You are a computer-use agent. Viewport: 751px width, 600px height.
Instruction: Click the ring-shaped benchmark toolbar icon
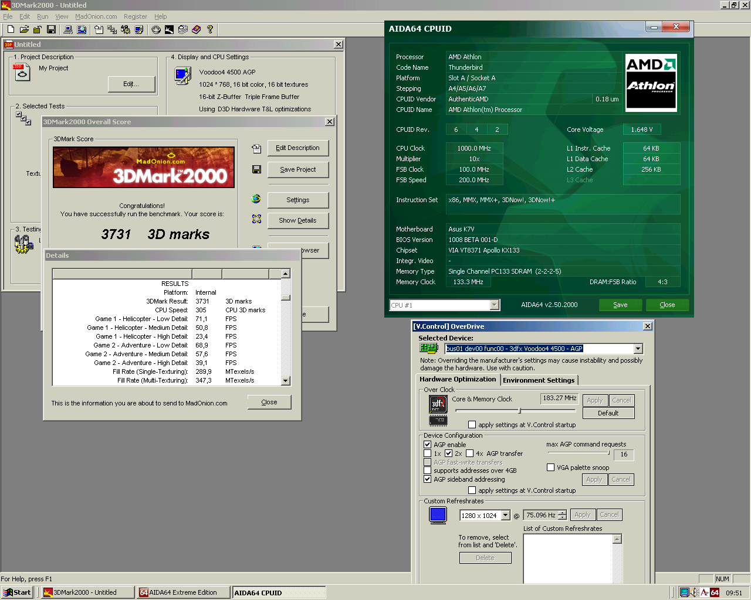pyautogui.click(x=156, y=29)
